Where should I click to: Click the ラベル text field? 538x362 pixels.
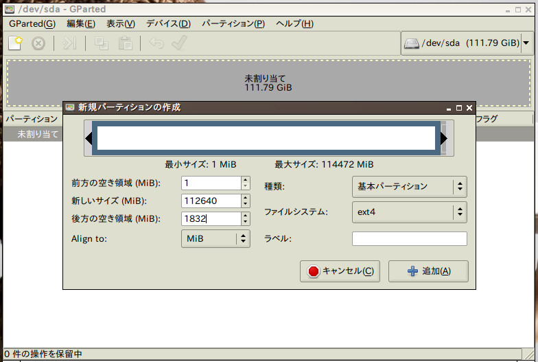pos(409,239)
